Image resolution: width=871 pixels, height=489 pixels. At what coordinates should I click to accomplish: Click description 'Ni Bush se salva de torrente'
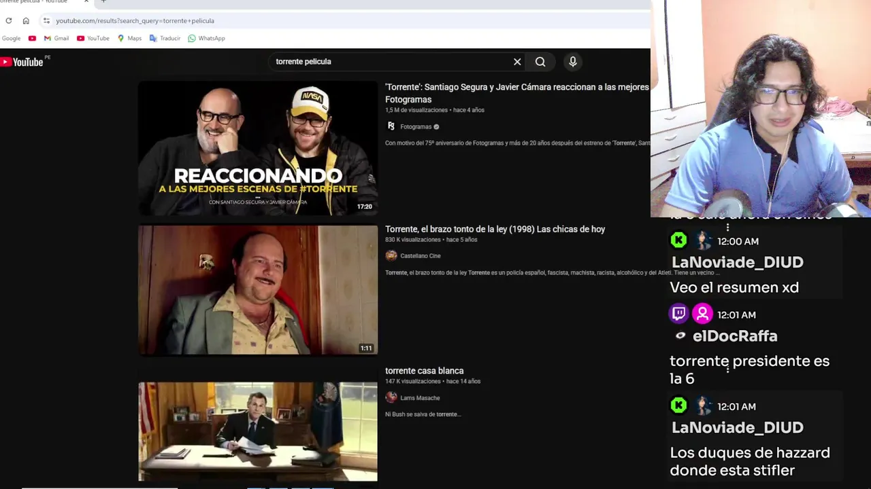(x=423, y=414)
